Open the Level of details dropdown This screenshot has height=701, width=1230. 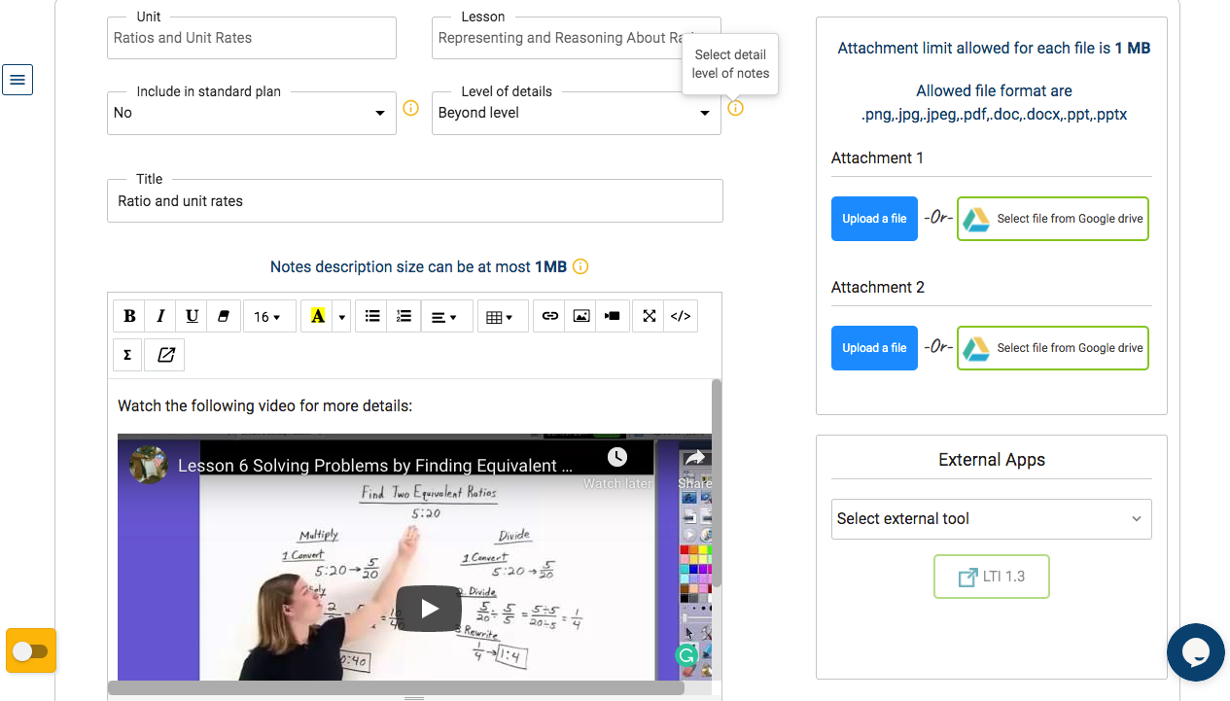pyautogui.click(x=577, y=113)
